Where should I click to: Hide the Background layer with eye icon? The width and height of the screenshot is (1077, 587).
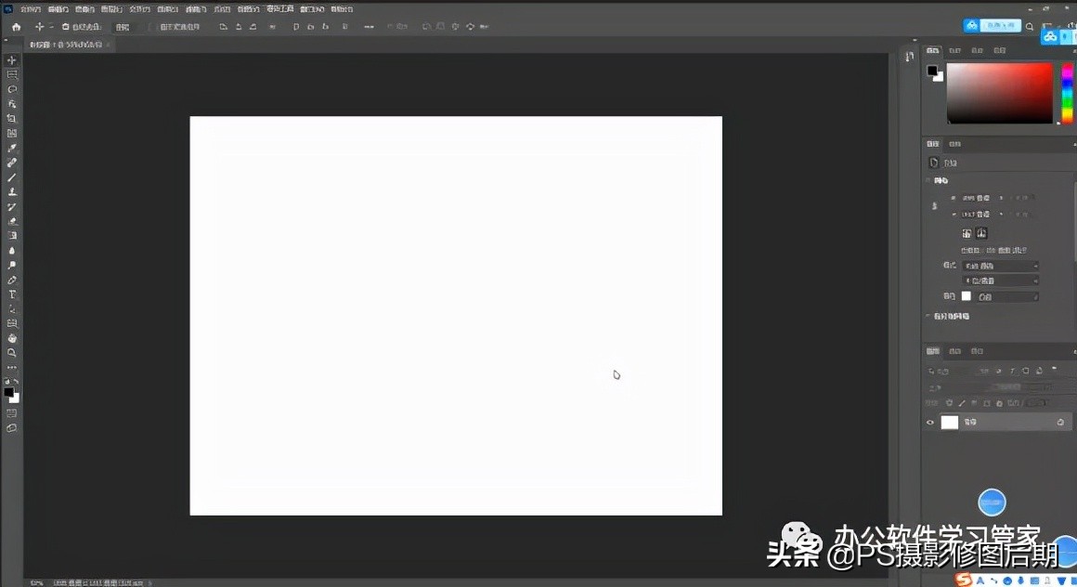click(930, 423)
